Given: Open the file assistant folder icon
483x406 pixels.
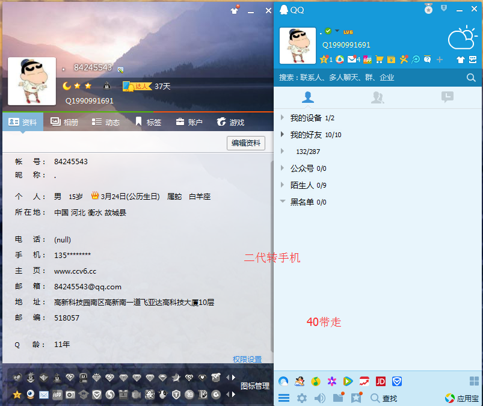Looking at the screenshot, I should pyautogui.click(x=338, y=398).
